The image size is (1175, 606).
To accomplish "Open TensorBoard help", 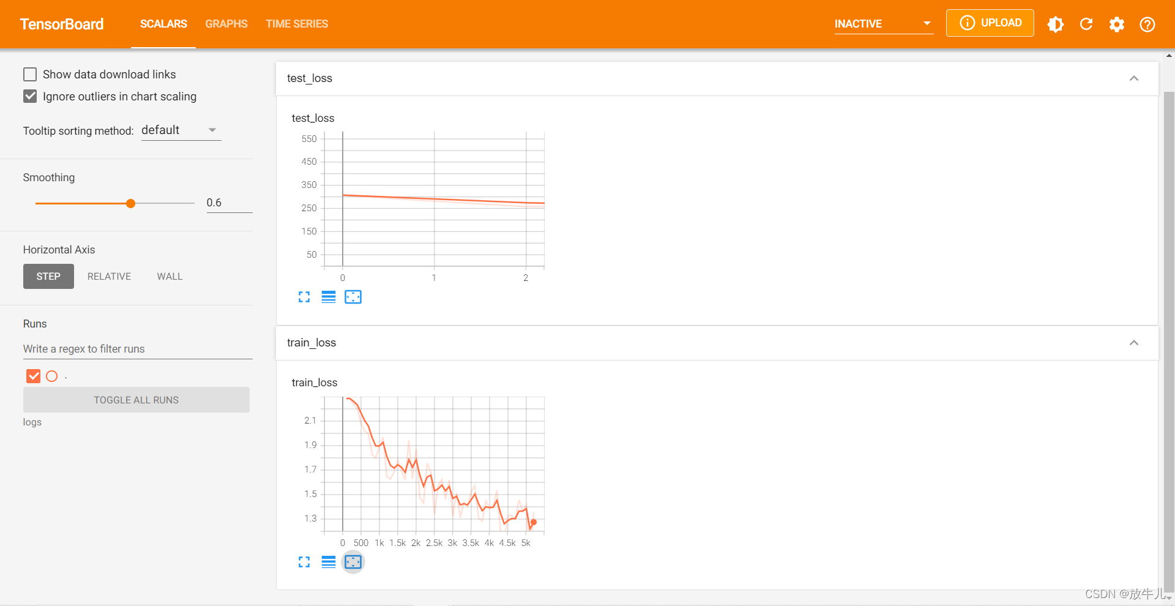I will (x=1147, y=24).
